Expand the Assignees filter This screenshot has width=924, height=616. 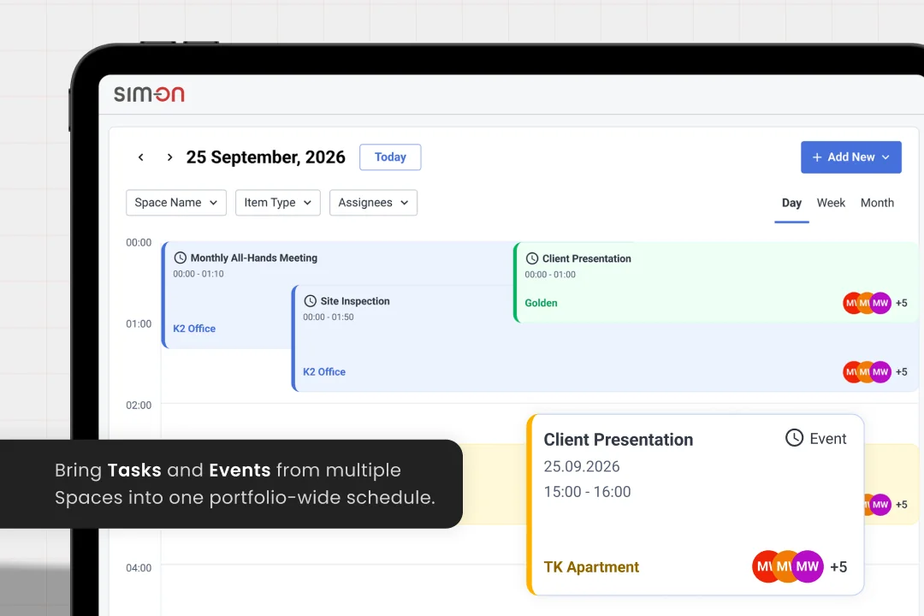(373, 203)
